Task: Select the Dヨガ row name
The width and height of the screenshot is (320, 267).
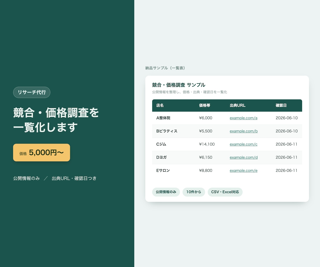Action: (x=162, y=157)
